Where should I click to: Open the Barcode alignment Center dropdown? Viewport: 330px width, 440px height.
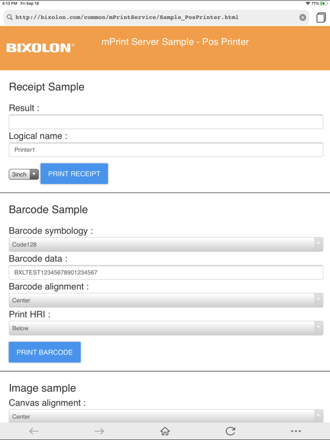166,300
